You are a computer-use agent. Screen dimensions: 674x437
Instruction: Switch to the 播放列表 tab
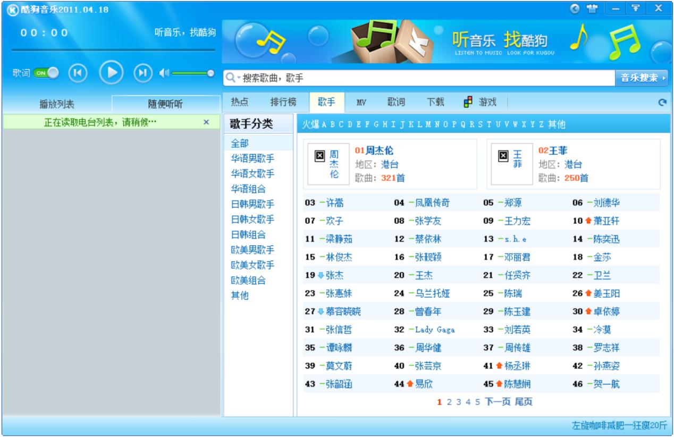57,104
